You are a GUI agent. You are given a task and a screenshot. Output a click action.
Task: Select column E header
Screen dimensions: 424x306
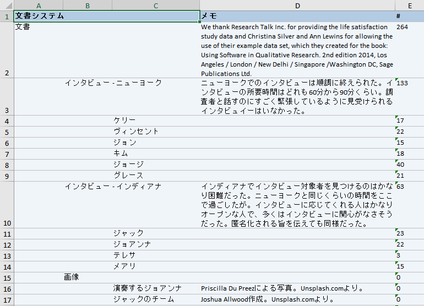(410, 6)
